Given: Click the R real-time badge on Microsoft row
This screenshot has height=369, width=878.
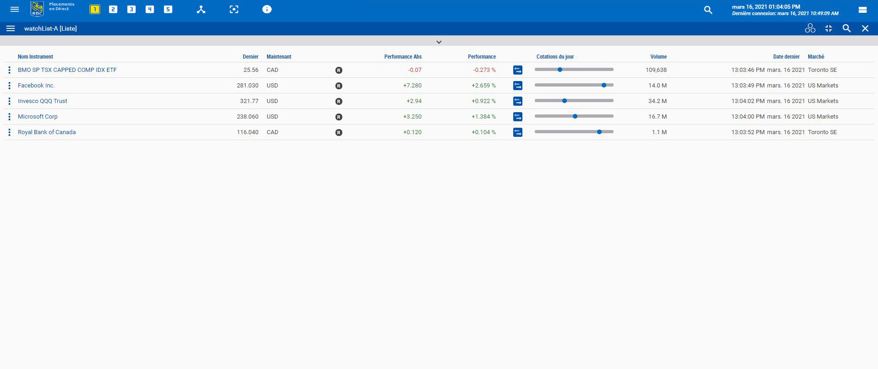Looking at the screenshot, I should (x=339, y=117).
